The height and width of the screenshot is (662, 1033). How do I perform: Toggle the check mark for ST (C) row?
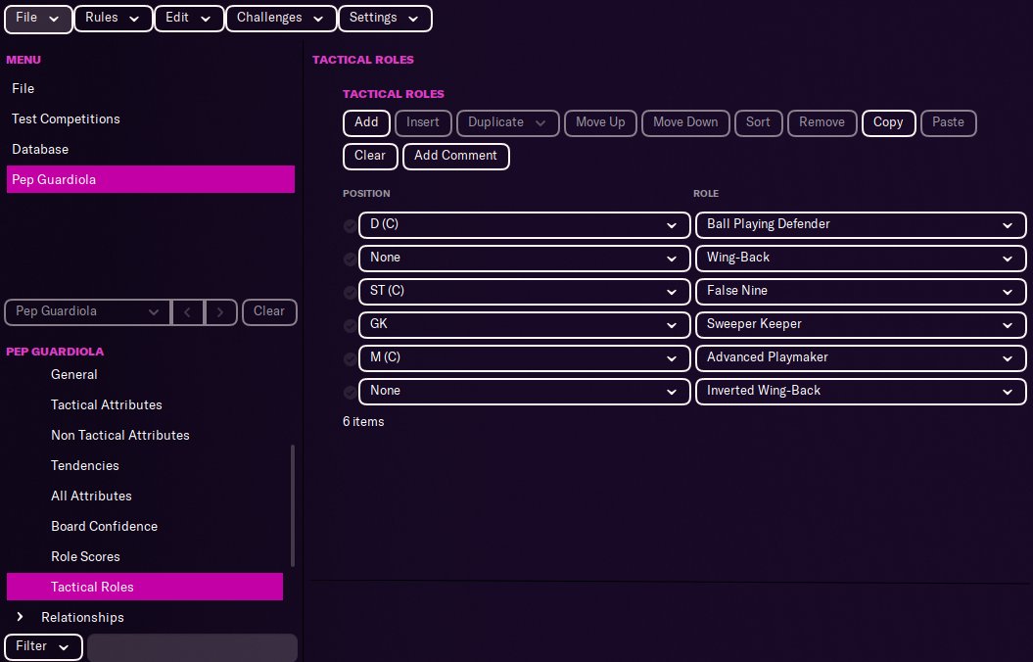pyautogui.click(x=350, y=293)
